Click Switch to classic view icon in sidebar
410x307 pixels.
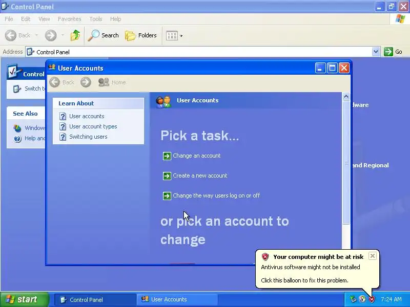[x=17, y=89]
